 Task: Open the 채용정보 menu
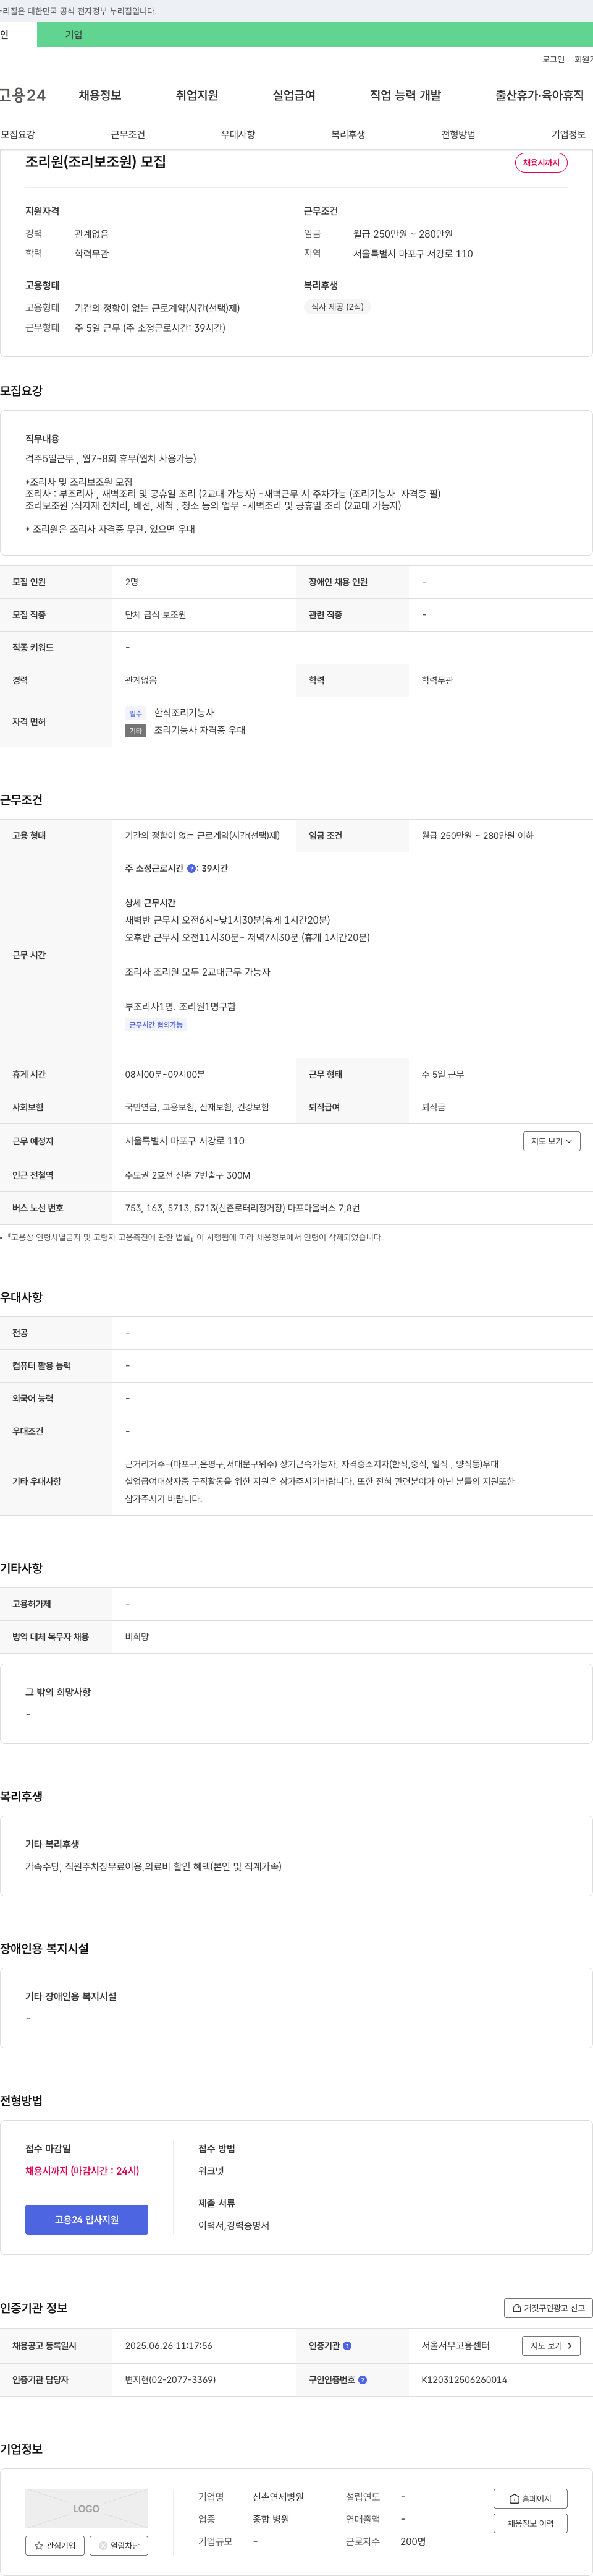[x=100, y=95]
